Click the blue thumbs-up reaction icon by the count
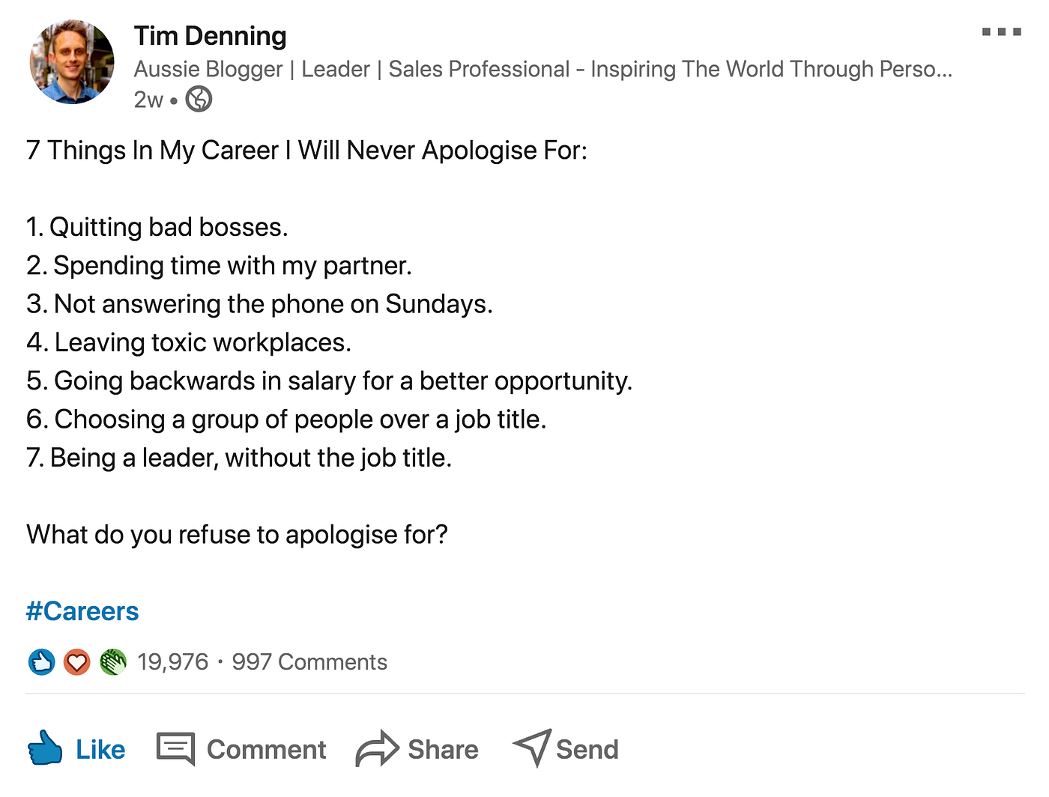 pos(41,662)
